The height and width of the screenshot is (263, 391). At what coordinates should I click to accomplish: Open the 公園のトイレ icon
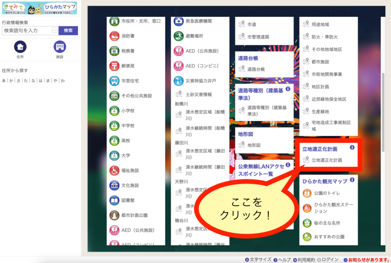307,193
